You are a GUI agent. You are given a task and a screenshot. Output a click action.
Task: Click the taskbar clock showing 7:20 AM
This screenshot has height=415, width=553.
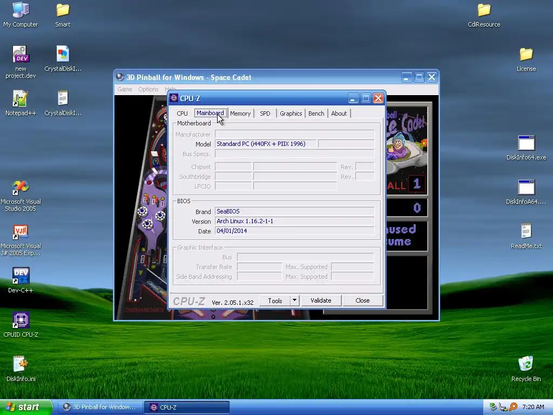point(533,407)
